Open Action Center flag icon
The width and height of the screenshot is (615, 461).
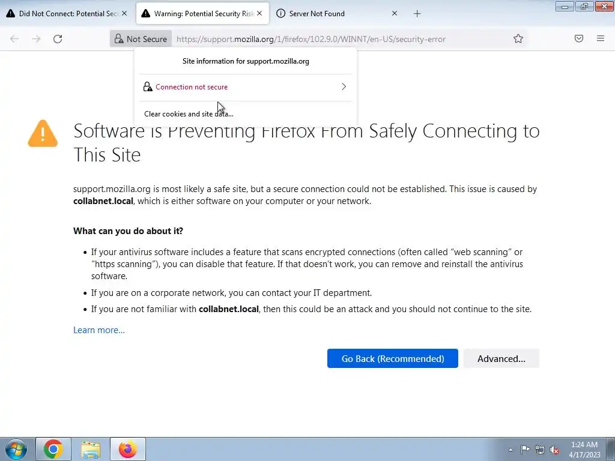[525, 450]
